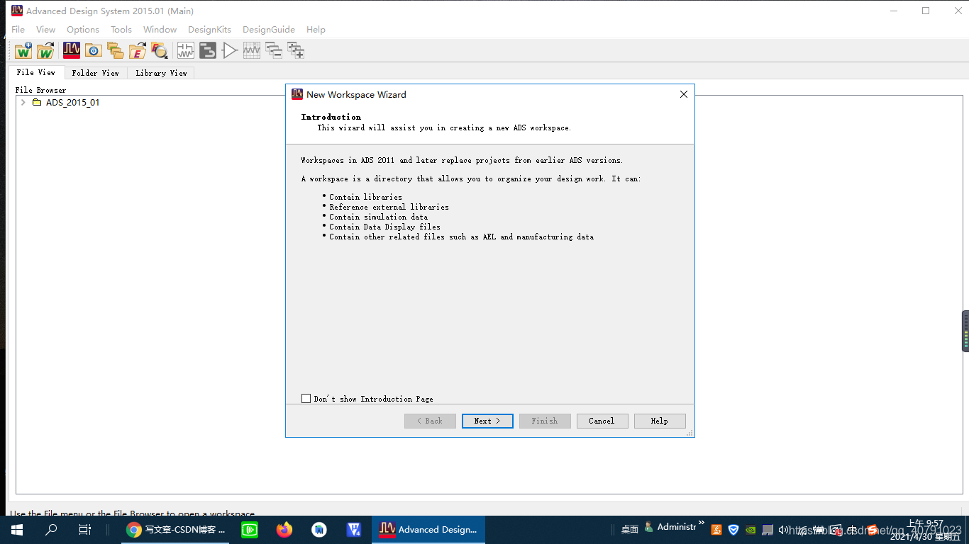Switch to the File View tab
Screen dimensions: 969x544
[36, 72]
